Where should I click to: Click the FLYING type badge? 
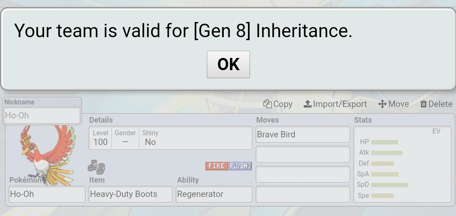(x=240, y=166)
